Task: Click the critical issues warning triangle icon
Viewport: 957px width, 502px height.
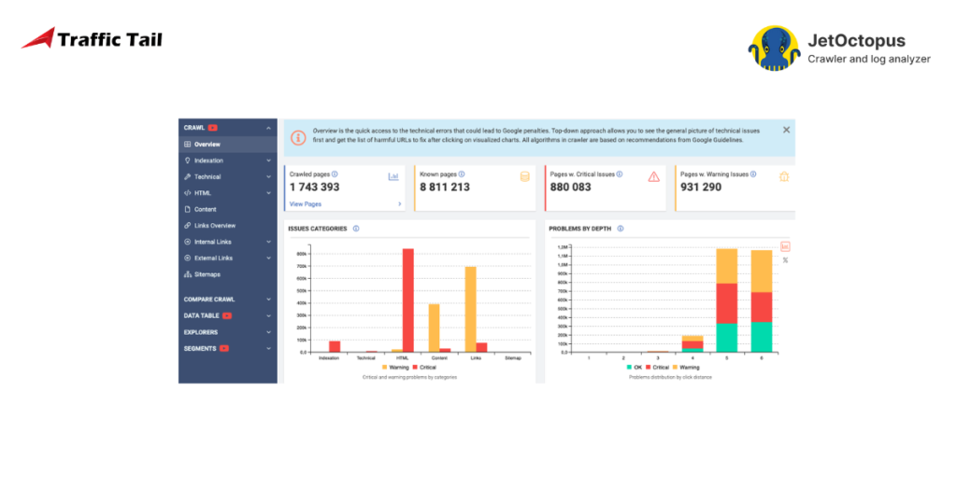Action: coord(654,176)
